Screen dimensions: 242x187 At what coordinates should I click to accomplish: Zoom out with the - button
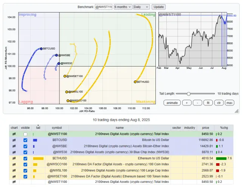tap(197, 103)
